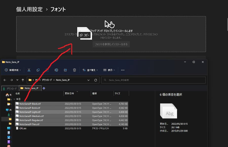Copy the selected files using Copy icon

click(38, 70)
